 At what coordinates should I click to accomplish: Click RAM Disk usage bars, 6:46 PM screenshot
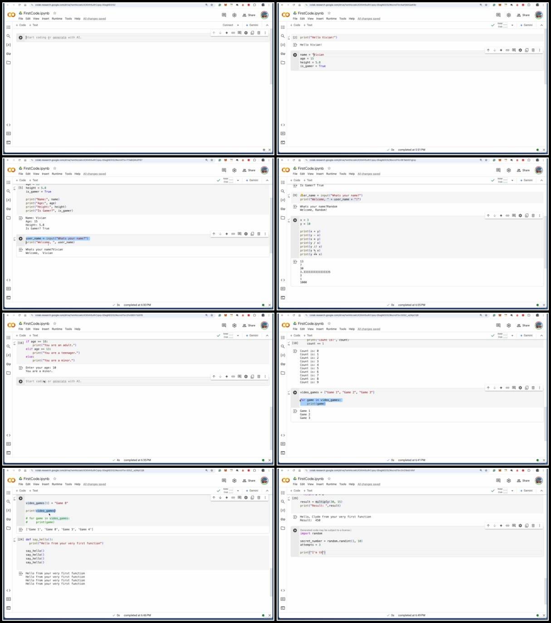[x=228, y=491]
